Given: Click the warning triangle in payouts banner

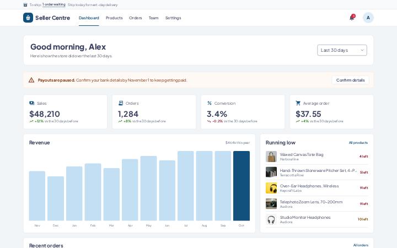Looking at the screenshot, I should [31, 80].
